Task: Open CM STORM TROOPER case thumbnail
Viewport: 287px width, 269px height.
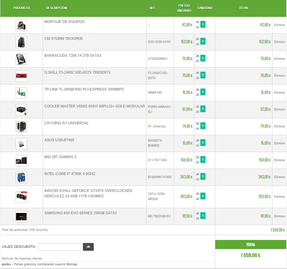Action: (21, 42)
